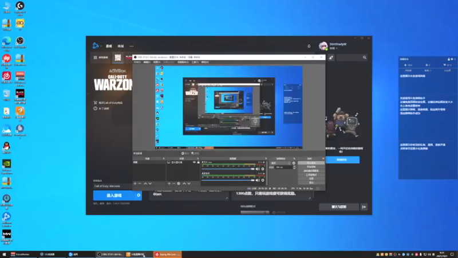Open the first menu in OBS menu bar
Screen dimensions: 458x258
tap(137, 62)
